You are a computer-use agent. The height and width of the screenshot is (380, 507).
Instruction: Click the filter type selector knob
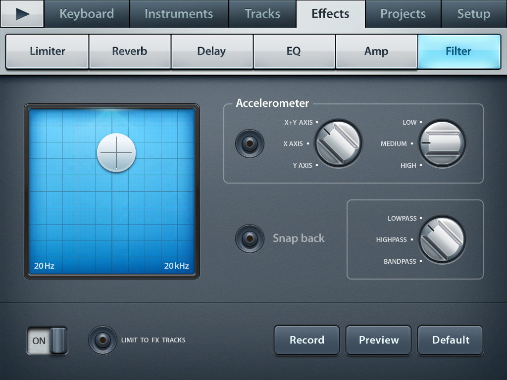tap(442, 239)
